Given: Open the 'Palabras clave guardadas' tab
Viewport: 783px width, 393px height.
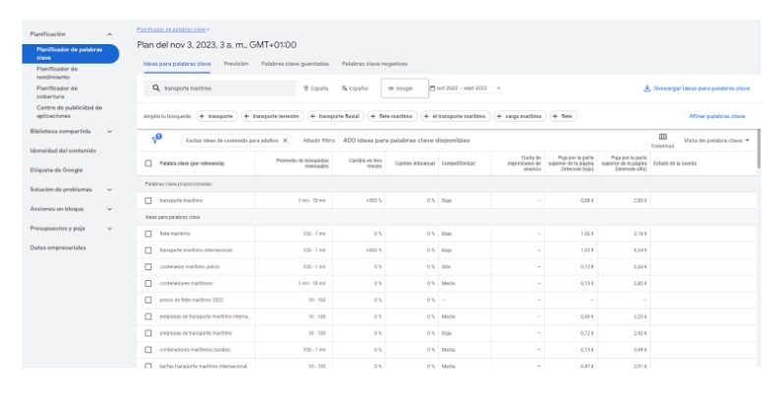Looking at the screenshot, I should (x=295, y=64).
